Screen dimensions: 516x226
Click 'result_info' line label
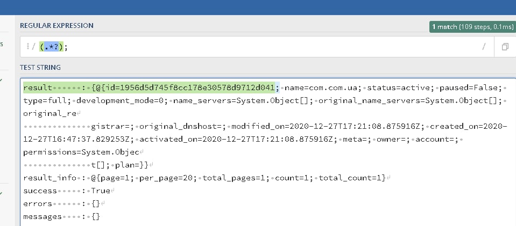[x=50, y=178]
